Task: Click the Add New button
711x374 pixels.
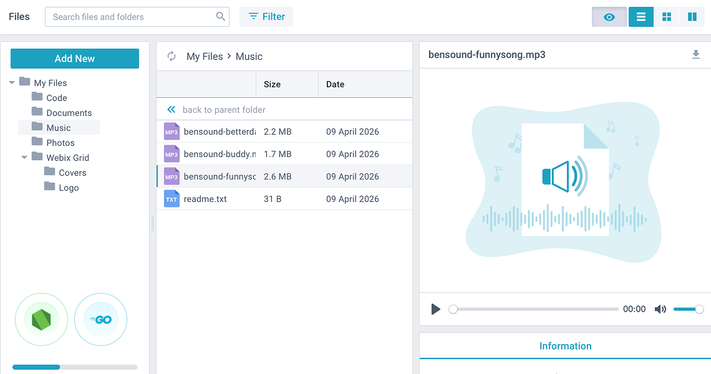Action: click(x=75, y=59)
